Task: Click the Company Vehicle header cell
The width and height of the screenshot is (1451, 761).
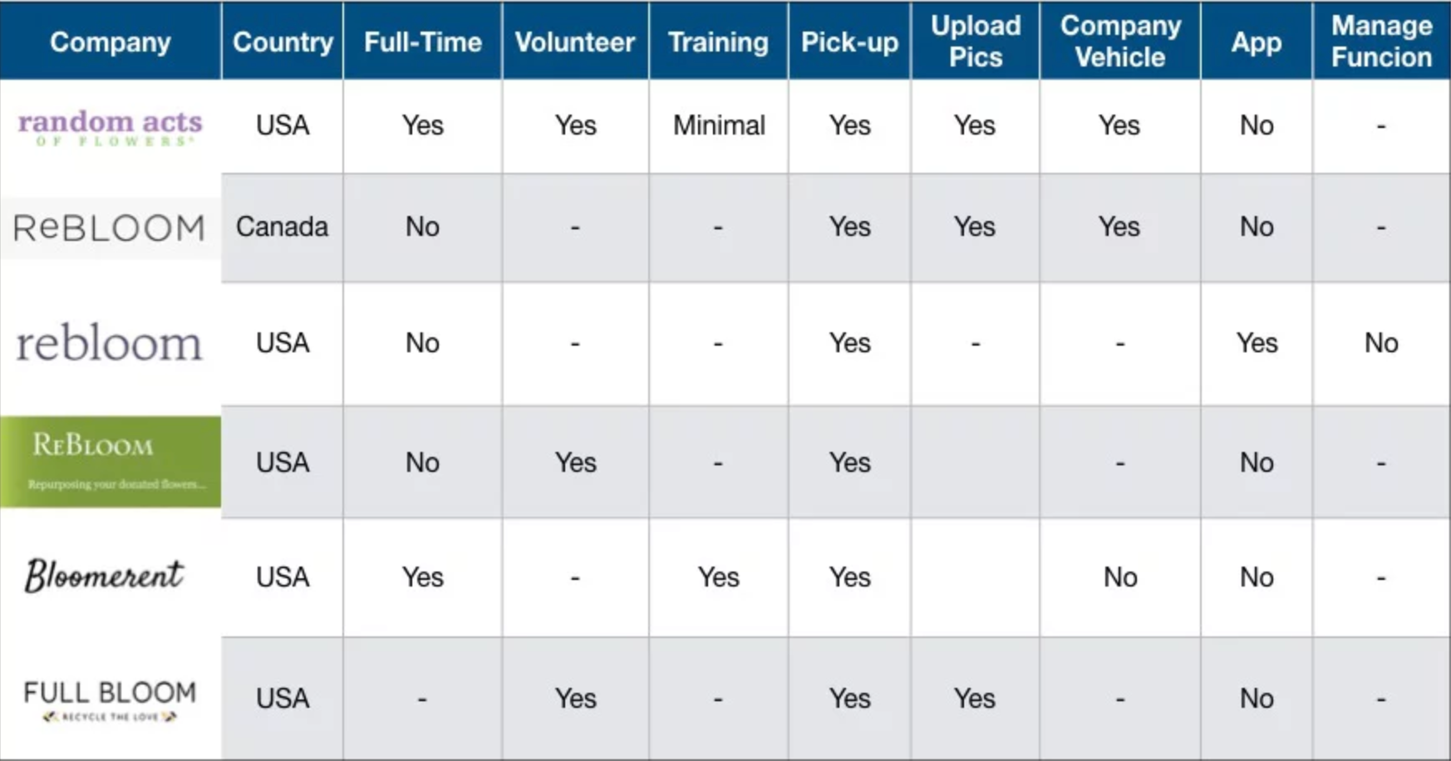Action: pyautogui.click(x=1120, y=41)
